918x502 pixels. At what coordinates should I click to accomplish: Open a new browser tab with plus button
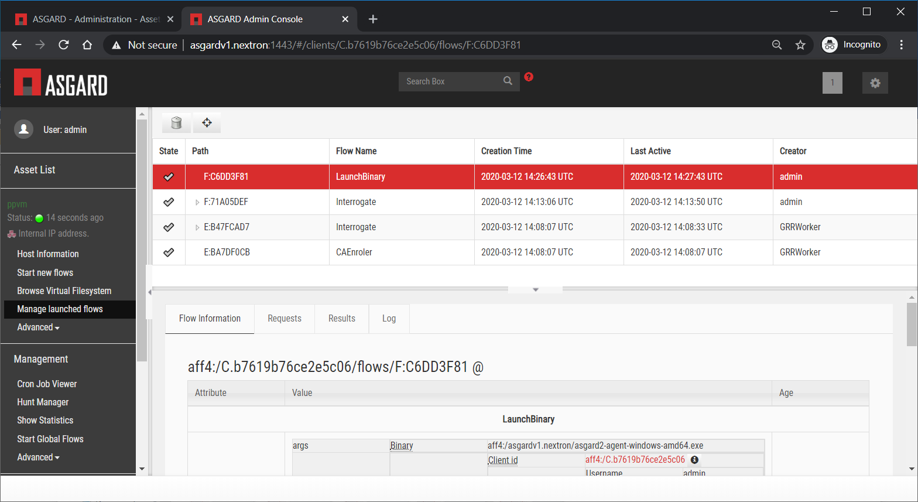click(x=373, y=19)
